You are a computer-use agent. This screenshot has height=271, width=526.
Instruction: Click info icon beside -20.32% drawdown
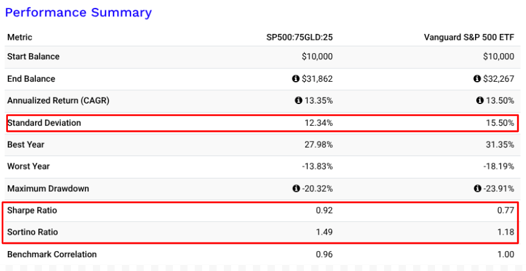coord(296,189)
